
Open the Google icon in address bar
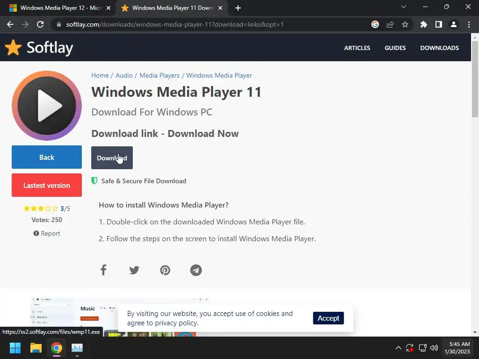point(375,24)
